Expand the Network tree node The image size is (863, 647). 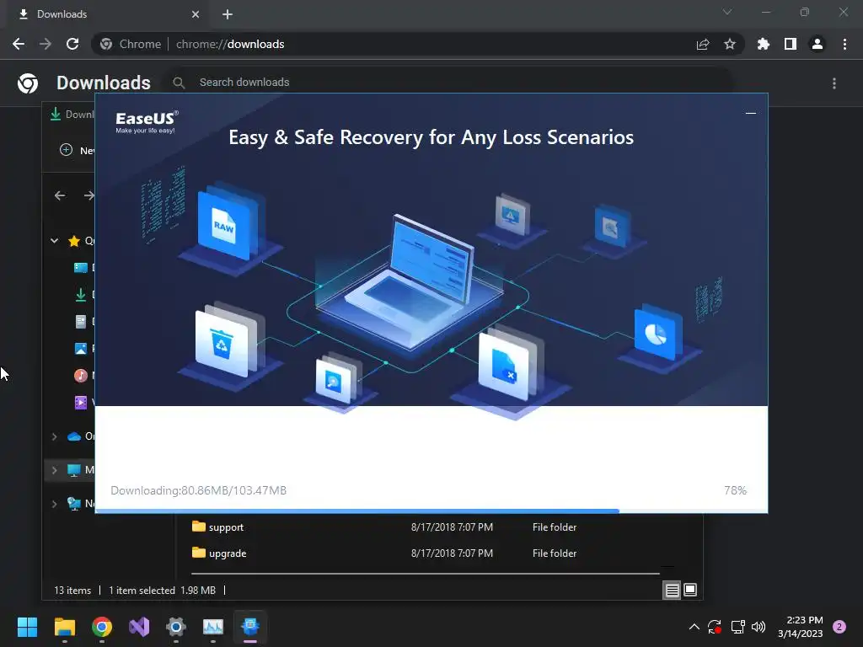pos(55,504)
